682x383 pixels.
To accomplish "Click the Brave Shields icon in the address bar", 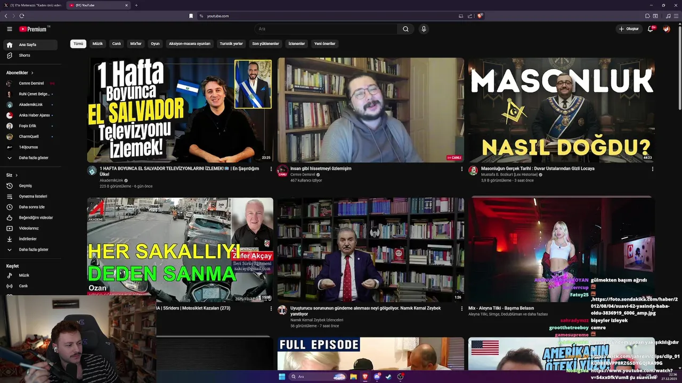I will (x=480, y=16).
